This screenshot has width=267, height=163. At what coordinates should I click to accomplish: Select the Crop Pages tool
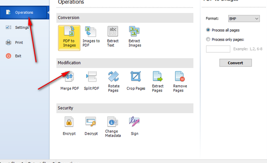click(x=136, y=81)
